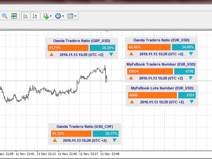212x159 pixels.
Task: Click the orange 19934 traders bar
Action: (150, 72)
